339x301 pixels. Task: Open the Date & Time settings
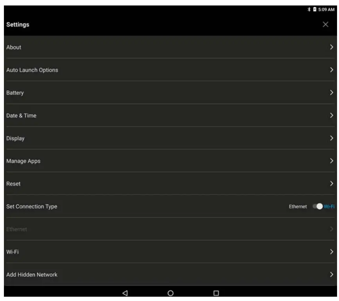point(170,115)
